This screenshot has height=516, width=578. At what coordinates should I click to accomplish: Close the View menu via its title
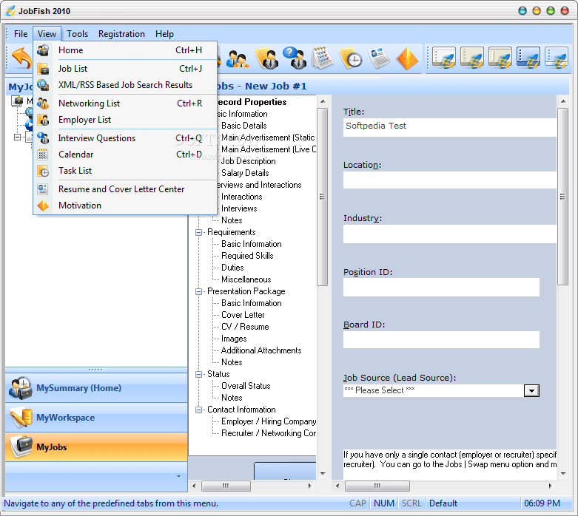(47, 34)
